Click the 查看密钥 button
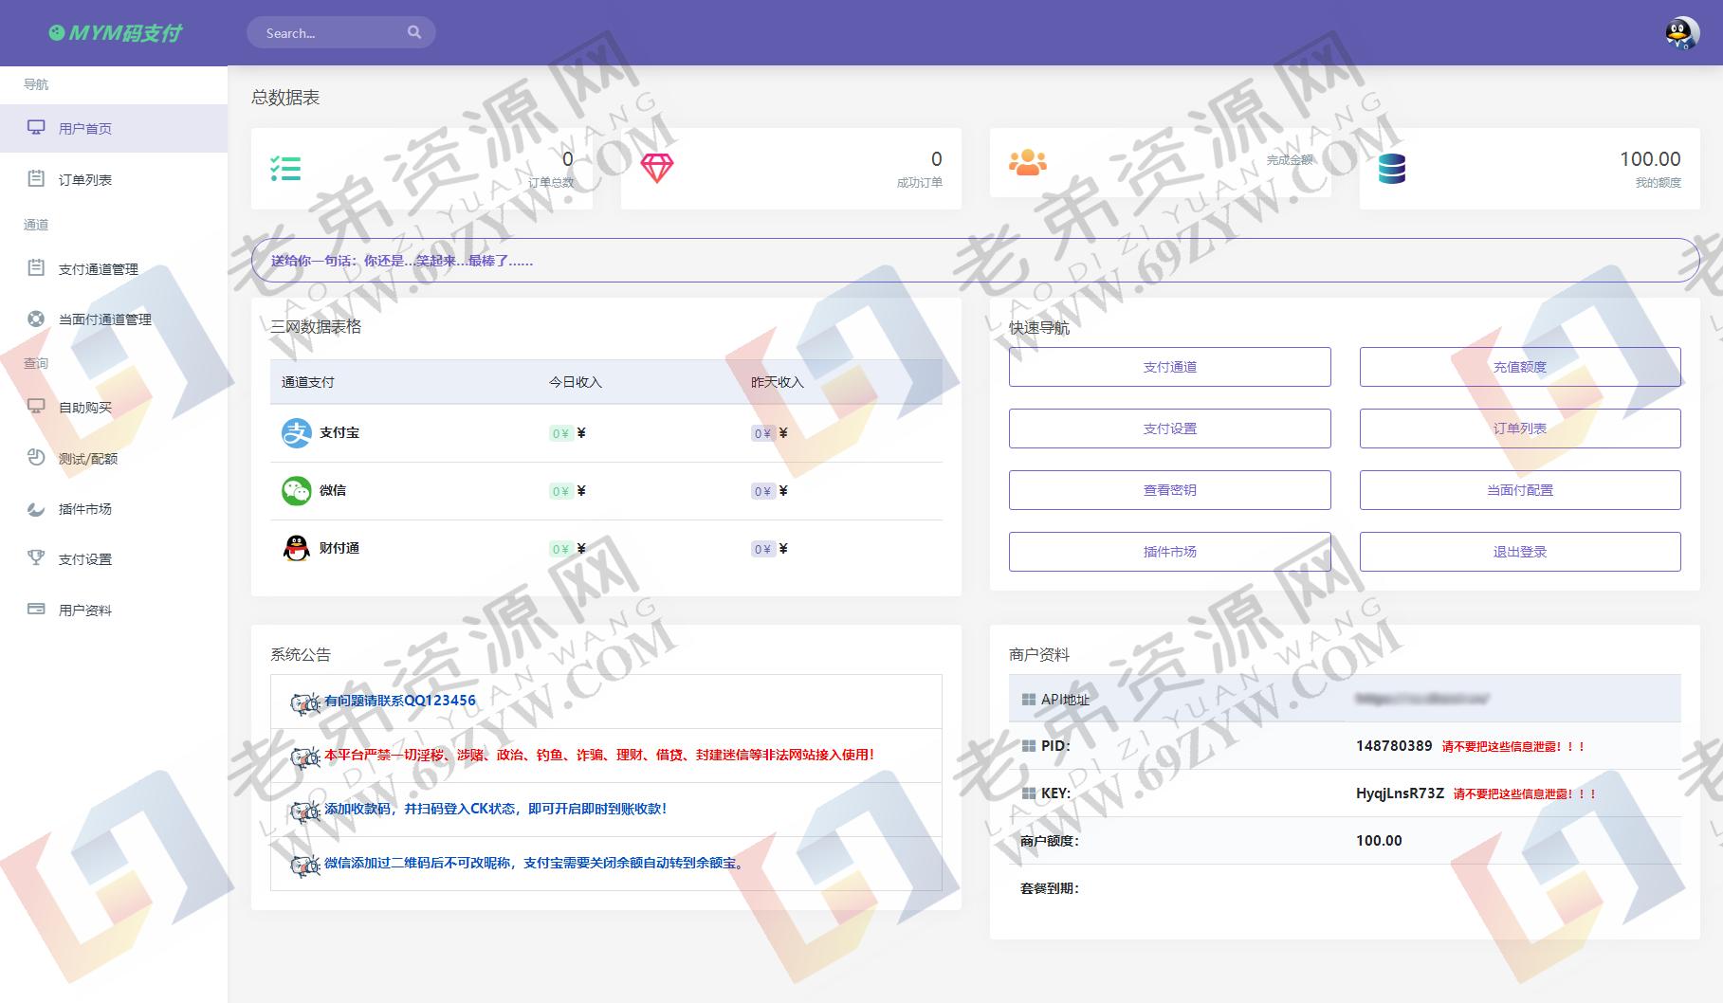This screenshot has width=1723, height=1003. [x=1169, y=490]
